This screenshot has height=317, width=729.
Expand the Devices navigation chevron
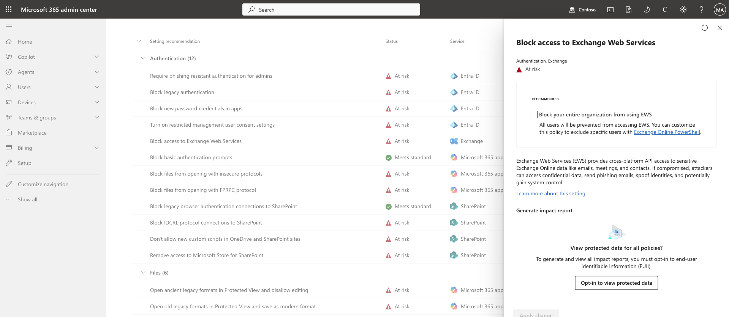tap(97, 102)
